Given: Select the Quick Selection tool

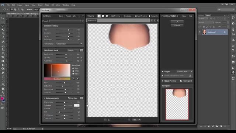Looking at the screenshot, I should point(3,30).
